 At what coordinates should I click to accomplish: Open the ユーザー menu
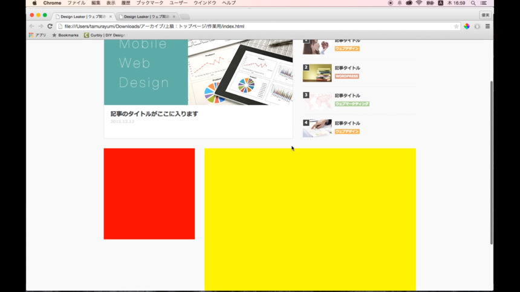pyautogui.click(x=178, y=3)
